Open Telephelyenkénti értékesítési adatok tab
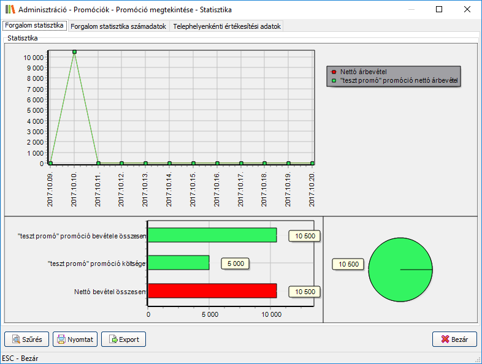The image size is (482, 364). tap(227, 26)
